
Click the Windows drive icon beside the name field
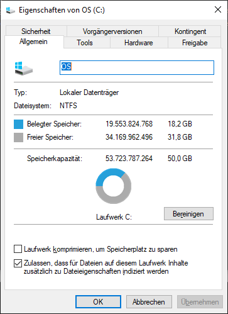pyautogui.click(x=24, y=69)
